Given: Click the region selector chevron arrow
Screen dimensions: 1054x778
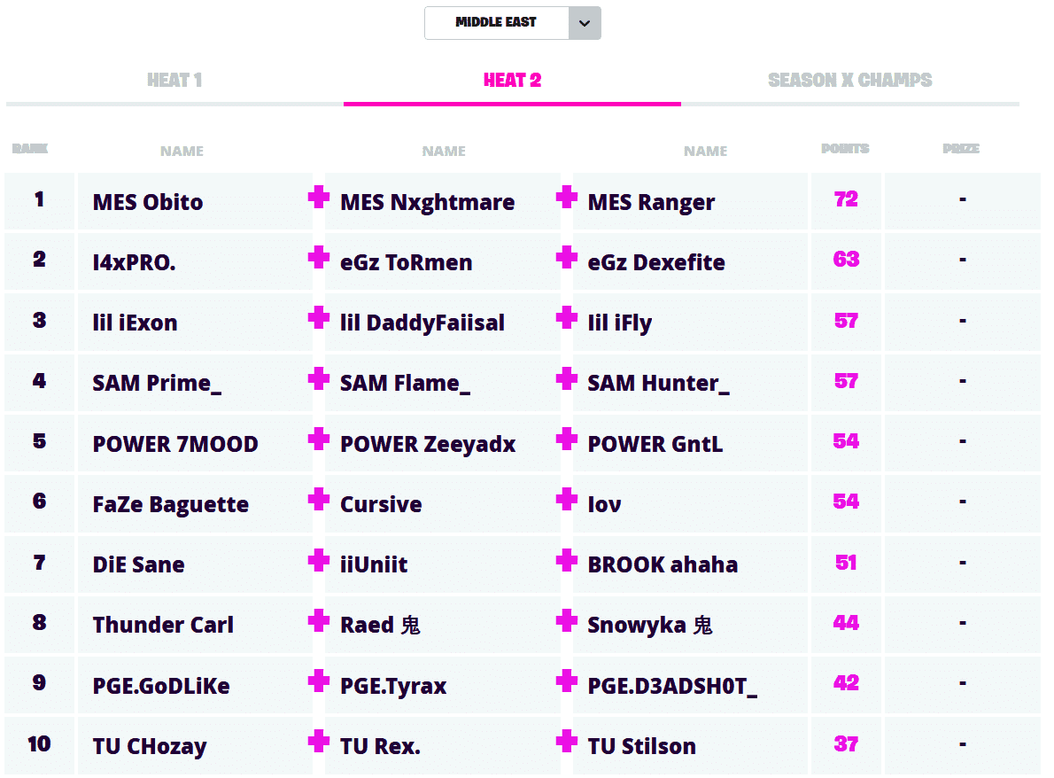Looking at the screenshot, I should pyautogui.click(x=584, y=23).
